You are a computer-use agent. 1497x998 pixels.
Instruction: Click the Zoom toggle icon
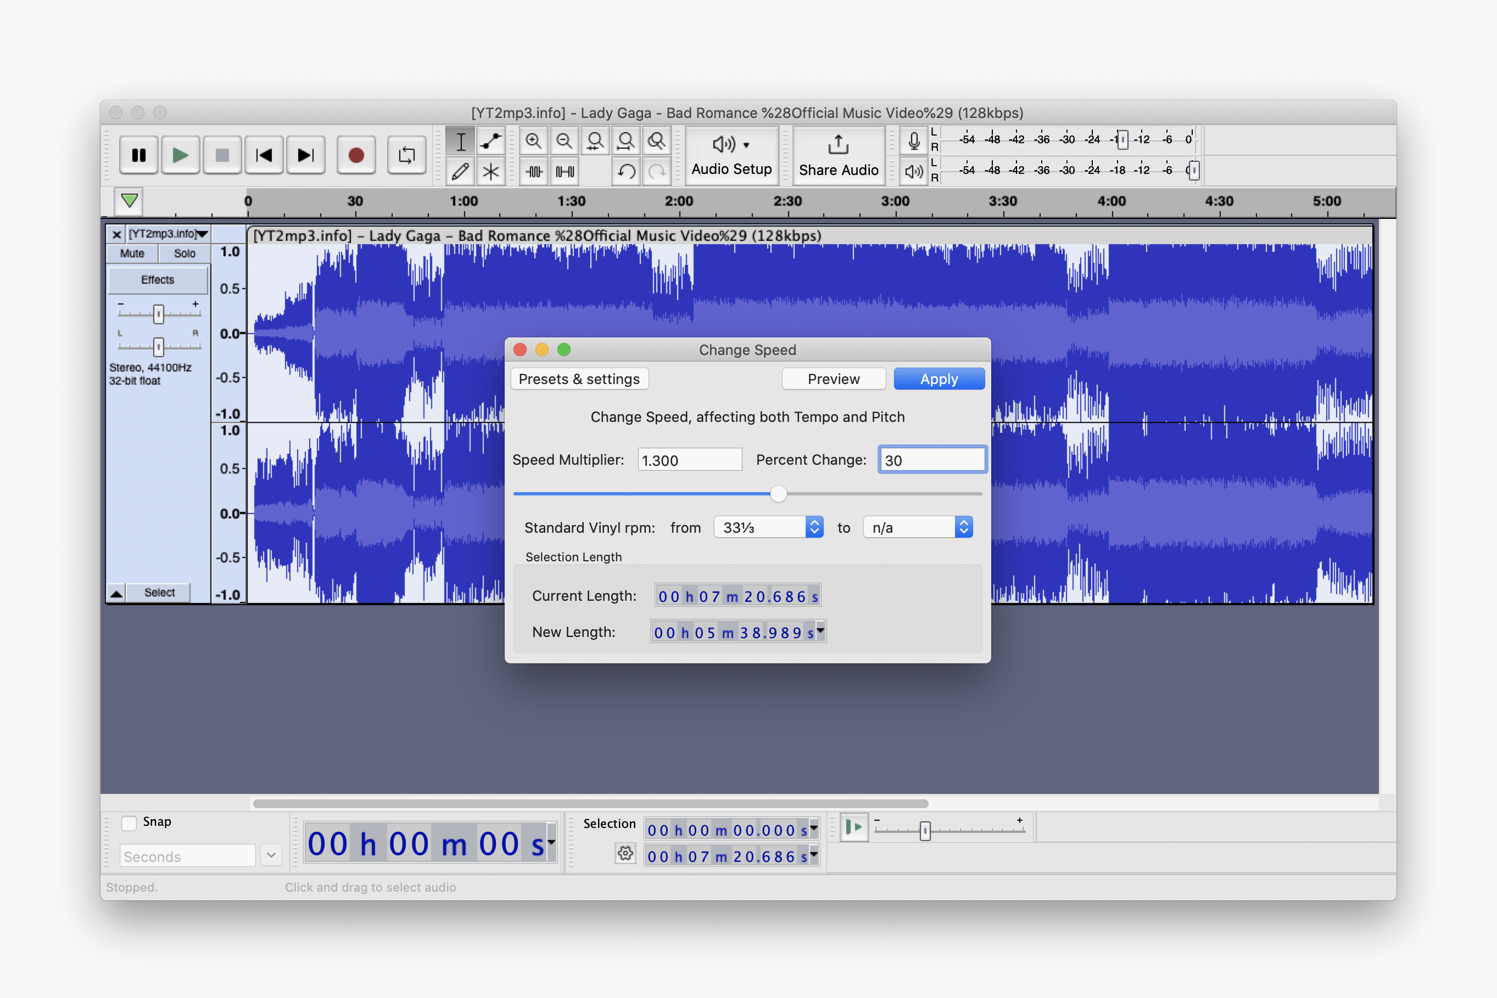click(656, 140)
